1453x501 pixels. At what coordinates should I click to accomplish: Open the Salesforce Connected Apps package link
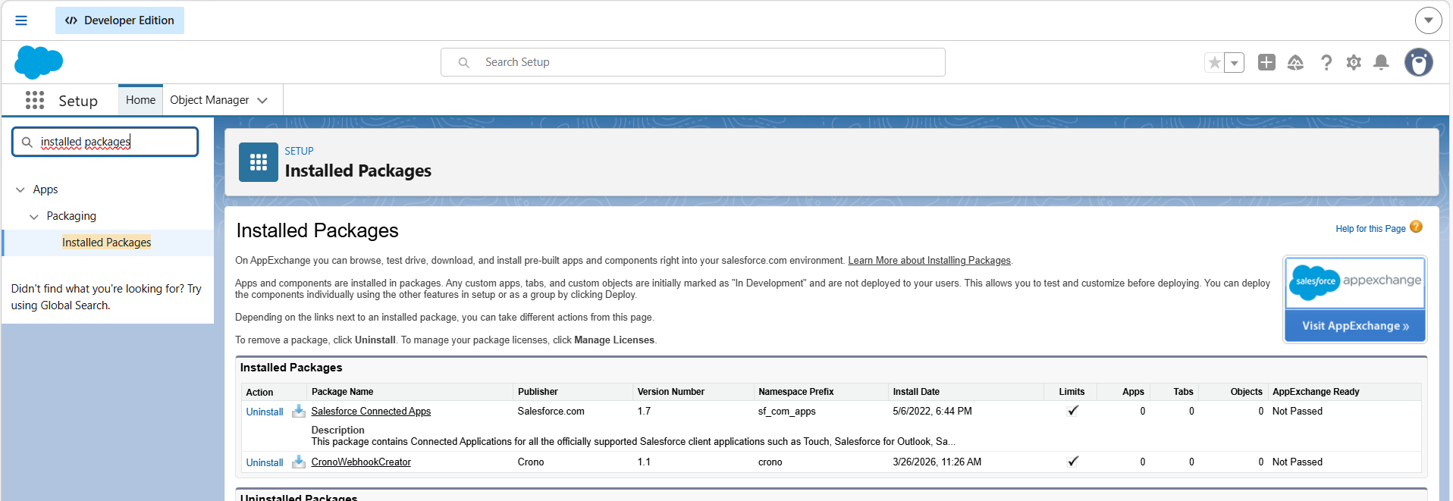coord(371,412)
